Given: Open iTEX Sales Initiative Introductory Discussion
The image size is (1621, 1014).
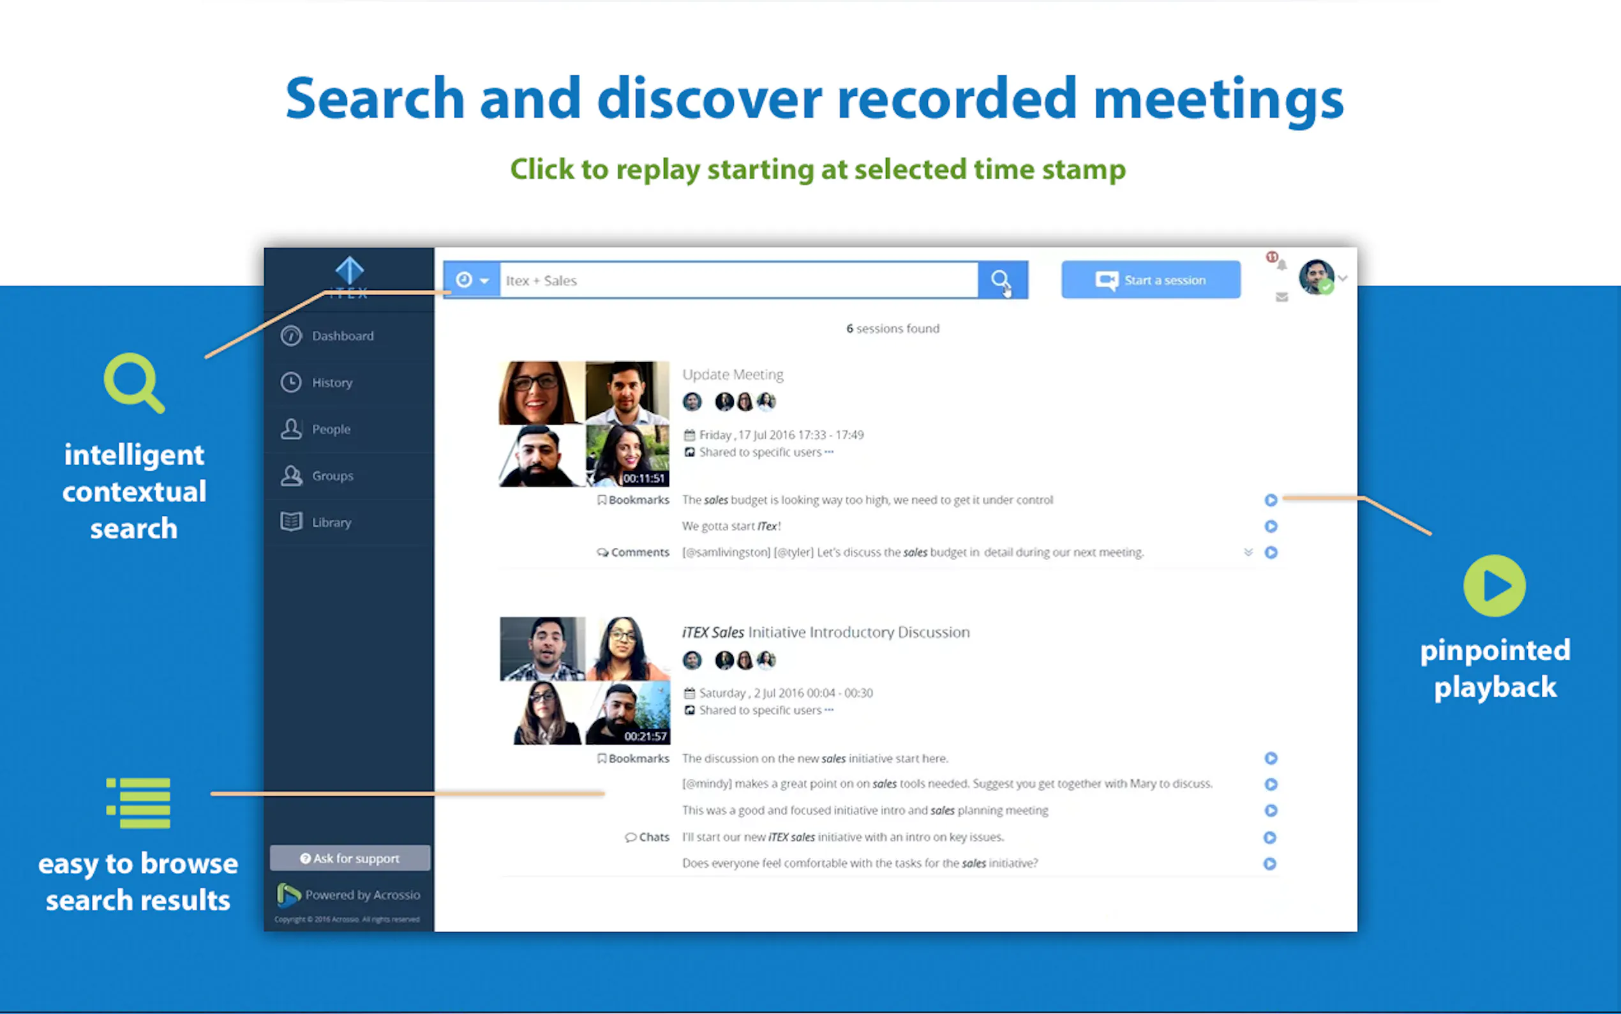Looking at the screenshot, I should (x=825, y=632).
